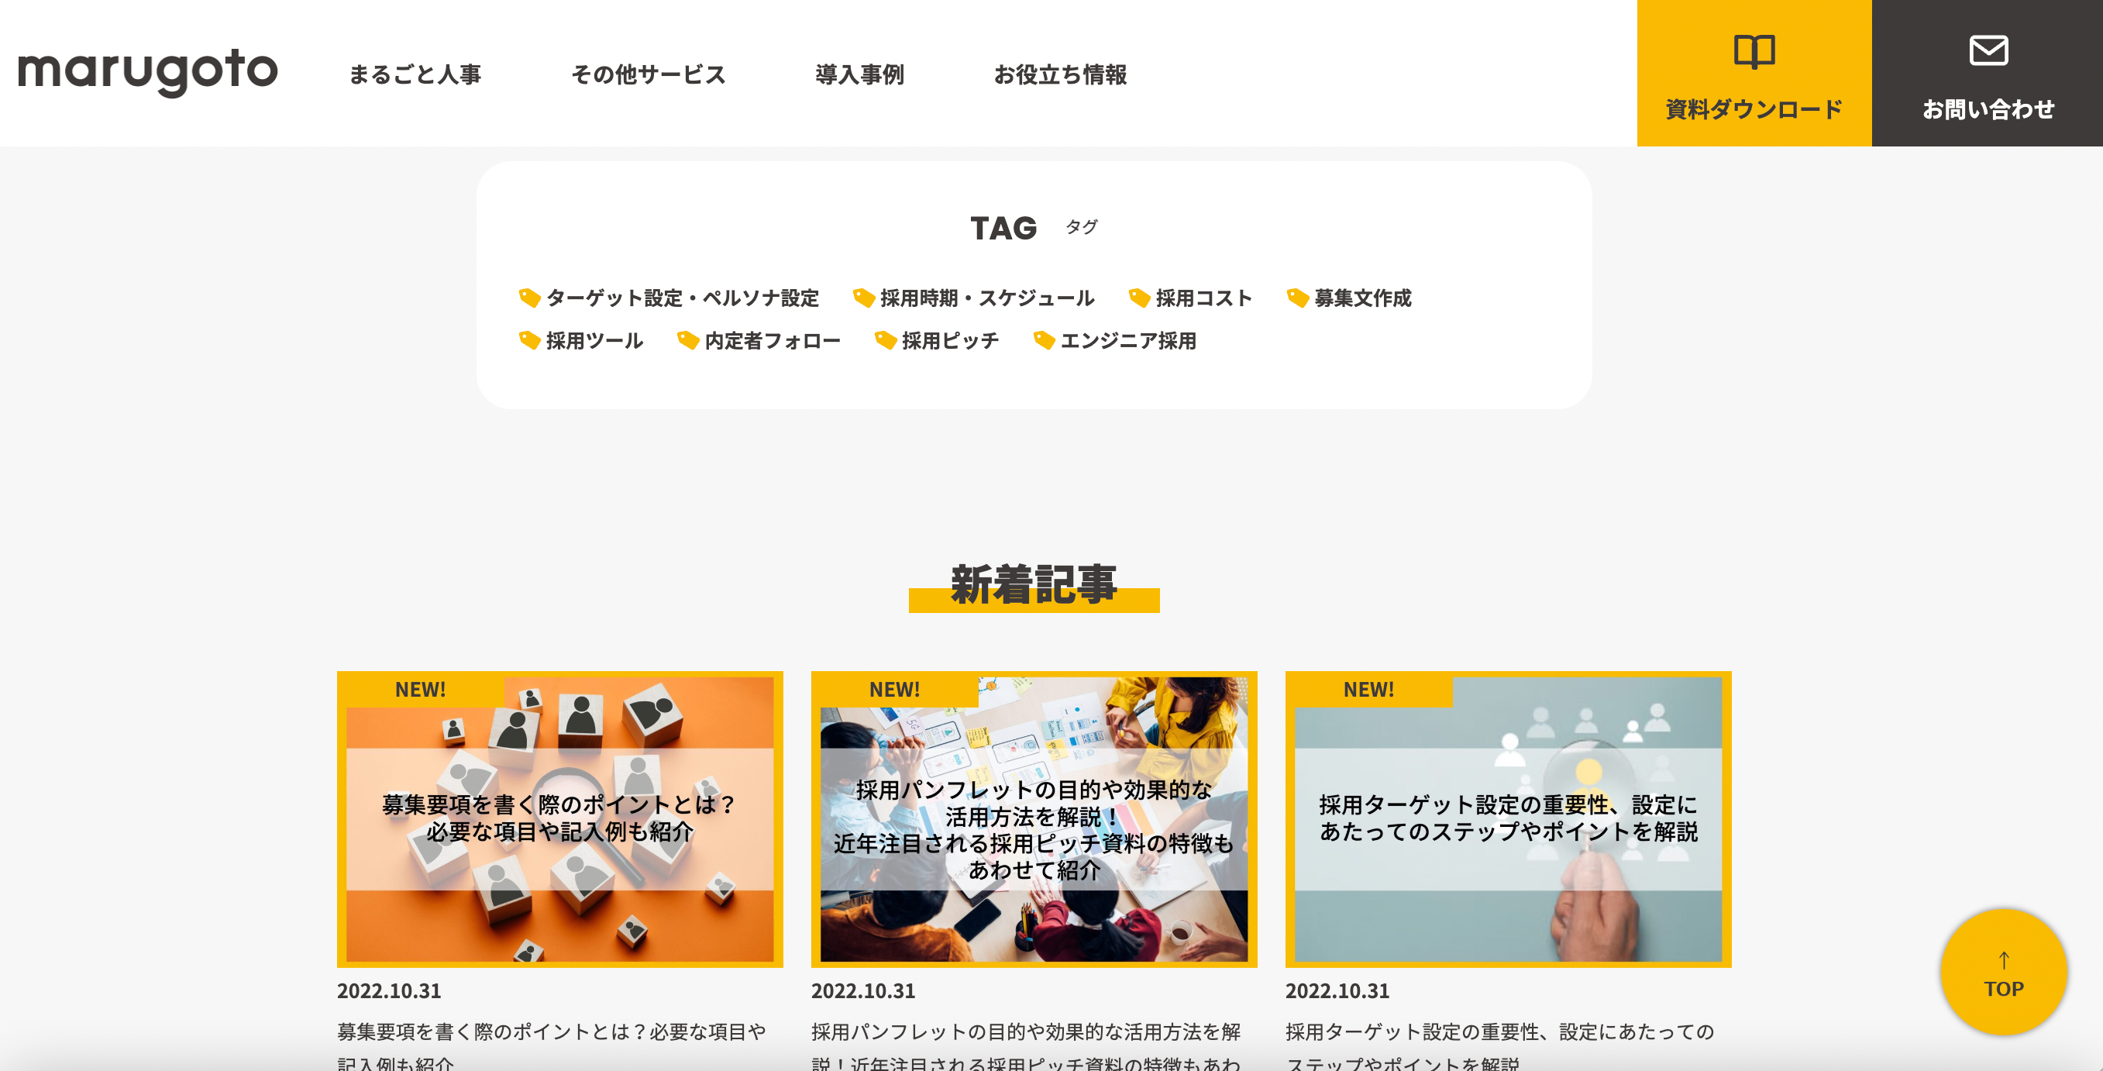Open the まるごと人事 menu item
Image resolution: width=2103 pixels, height=1071 pixels.
coord(415,74)
